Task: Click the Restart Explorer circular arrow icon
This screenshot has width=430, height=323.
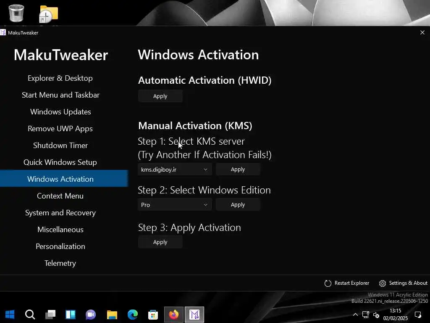Action: pyautogui.click(x=328, y=283)
